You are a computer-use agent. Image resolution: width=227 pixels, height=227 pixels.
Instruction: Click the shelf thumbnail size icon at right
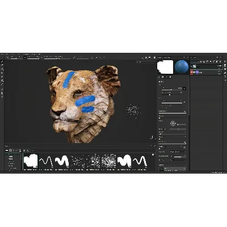tap(153, 155)
